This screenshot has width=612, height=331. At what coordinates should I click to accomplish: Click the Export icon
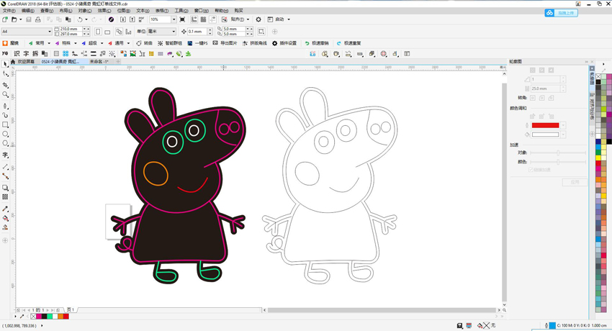coord(132,19)
